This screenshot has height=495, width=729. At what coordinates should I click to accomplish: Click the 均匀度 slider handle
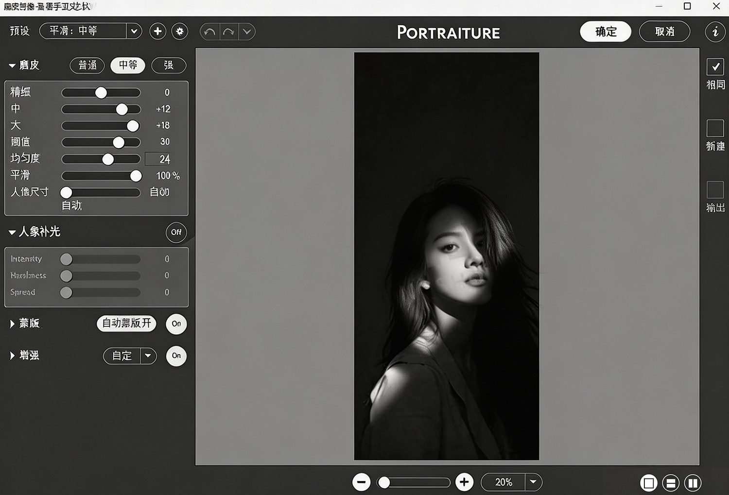tap(108, 159)
